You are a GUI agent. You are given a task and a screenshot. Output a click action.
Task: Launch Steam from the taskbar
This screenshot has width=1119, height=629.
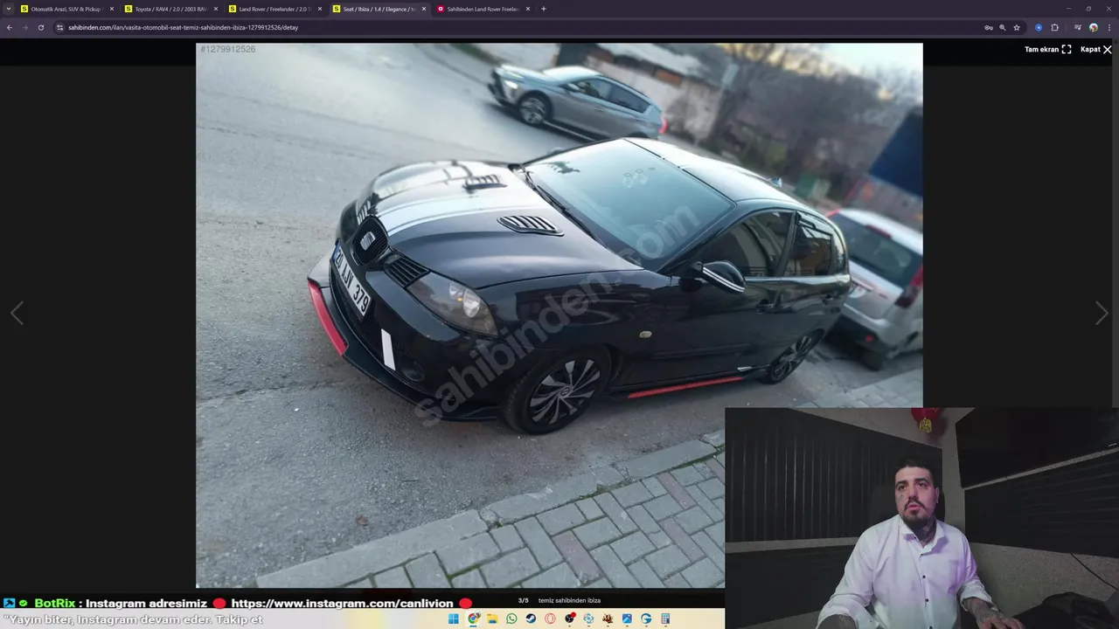(x=531, y=619)
